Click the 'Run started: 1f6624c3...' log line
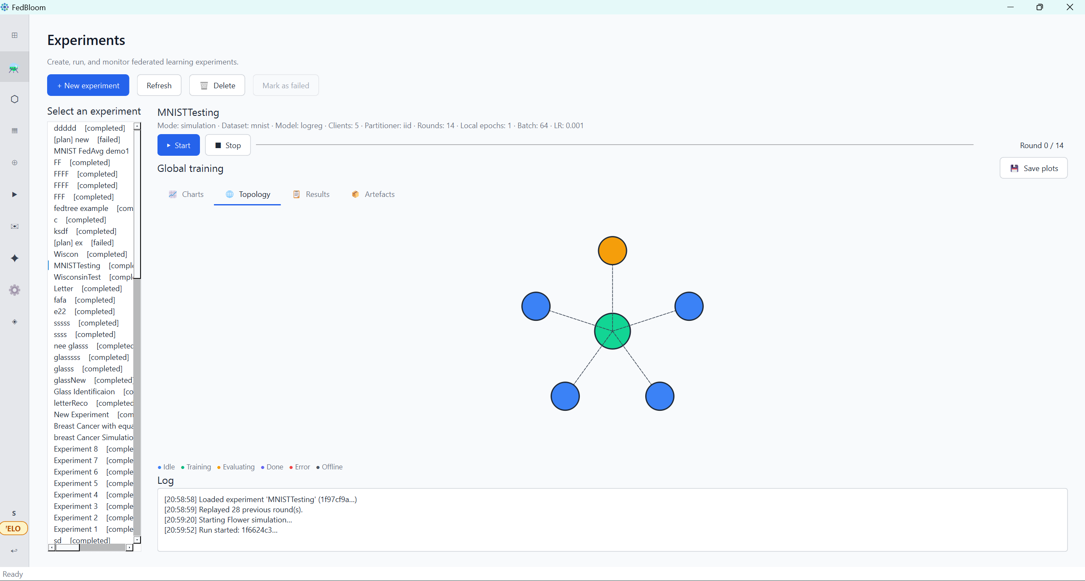1085x581 pixels. 221,530
